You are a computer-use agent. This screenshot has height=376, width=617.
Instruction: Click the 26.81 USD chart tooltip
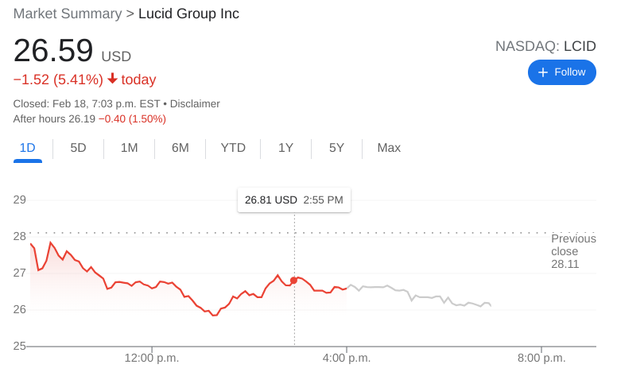(x=294, y=200)
